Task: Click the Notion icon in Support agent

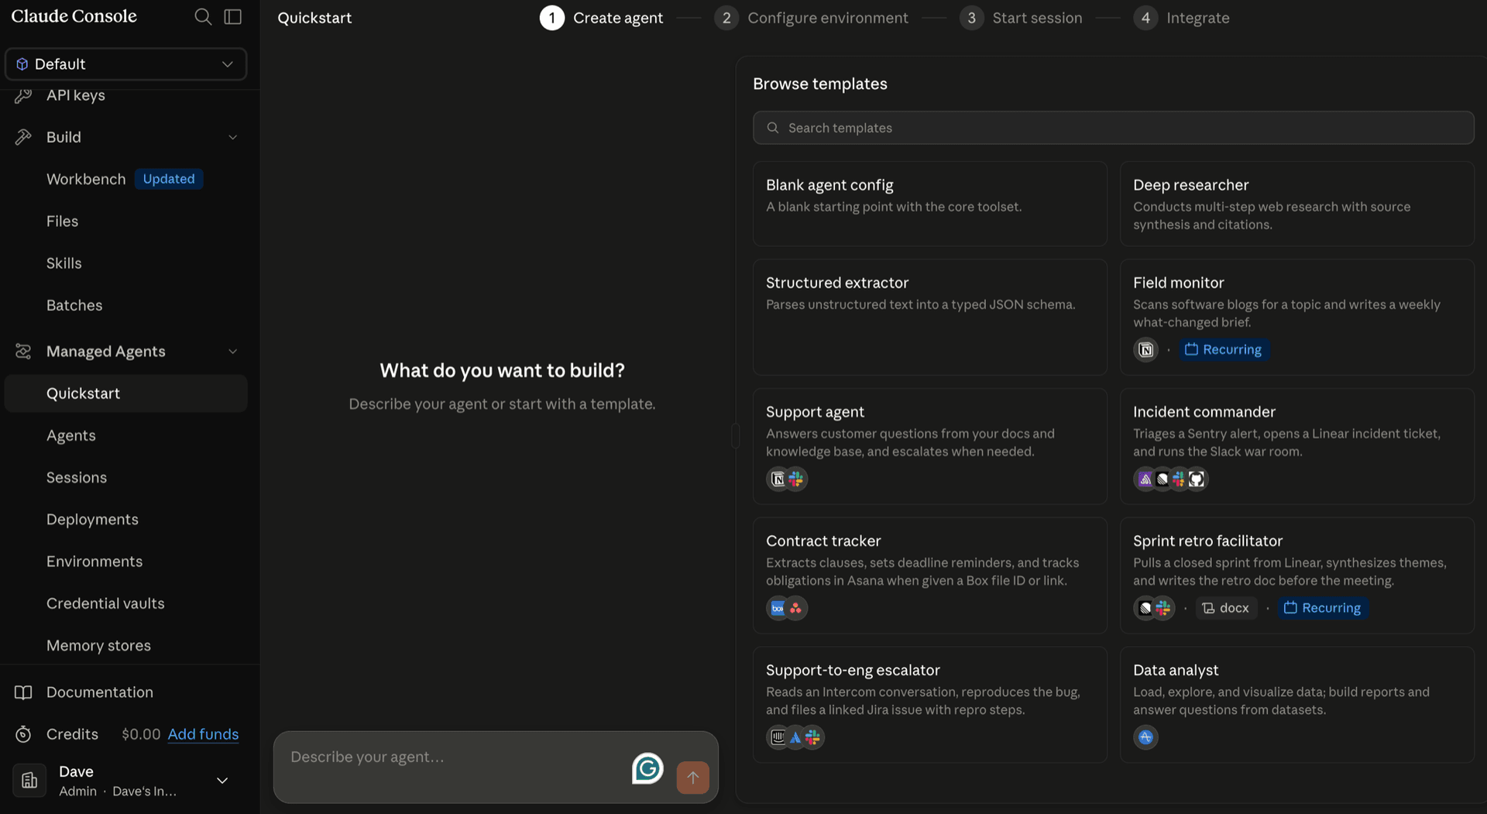Action: pos(778,479)
